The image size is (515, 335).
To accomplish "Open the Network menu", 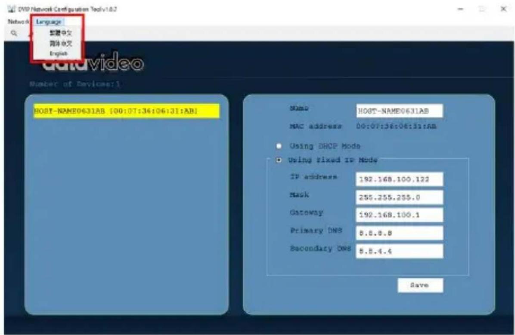I will [18, 22].
